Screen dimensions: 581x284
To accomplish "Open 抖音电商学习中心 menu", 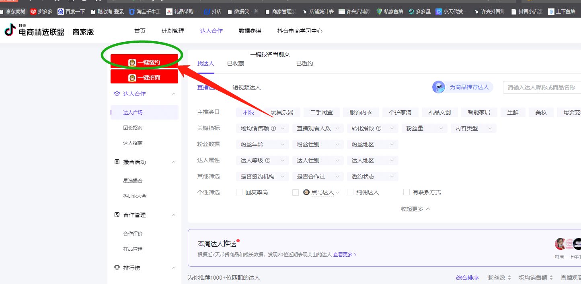I will click(300, 31).
